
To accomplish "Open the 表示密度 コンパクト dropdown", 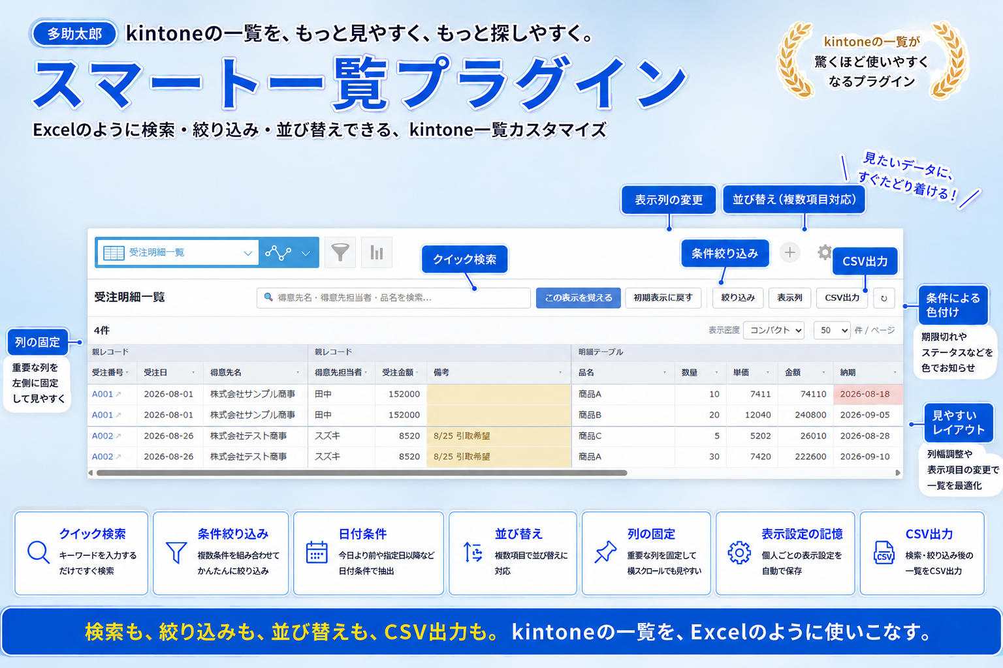I will coord(774,330).
